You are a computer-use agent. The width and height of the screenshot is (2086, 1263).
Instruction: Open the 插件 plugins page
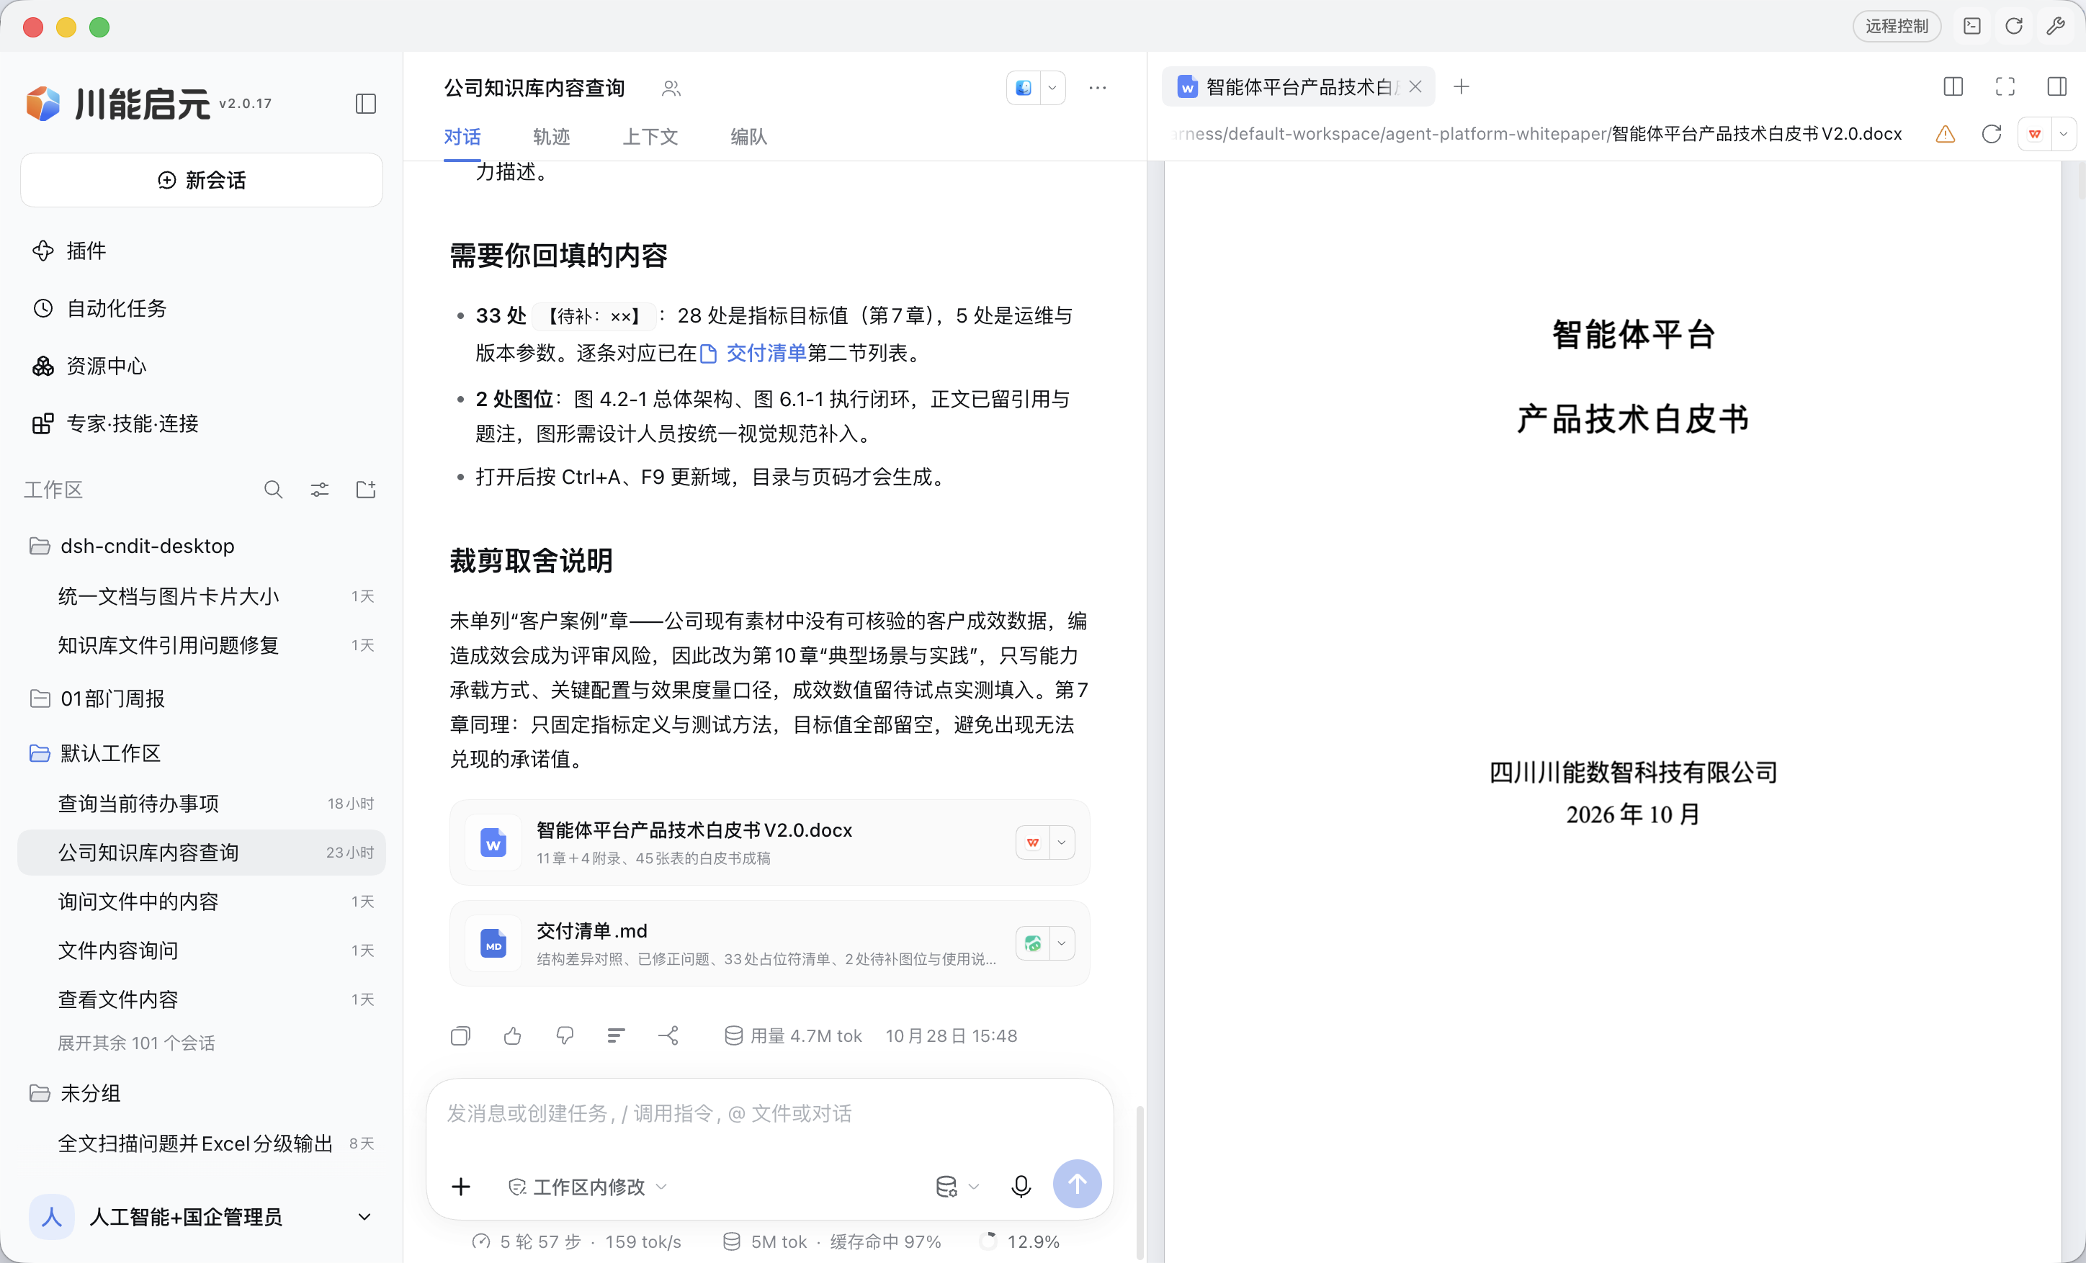tap(201, 251)
